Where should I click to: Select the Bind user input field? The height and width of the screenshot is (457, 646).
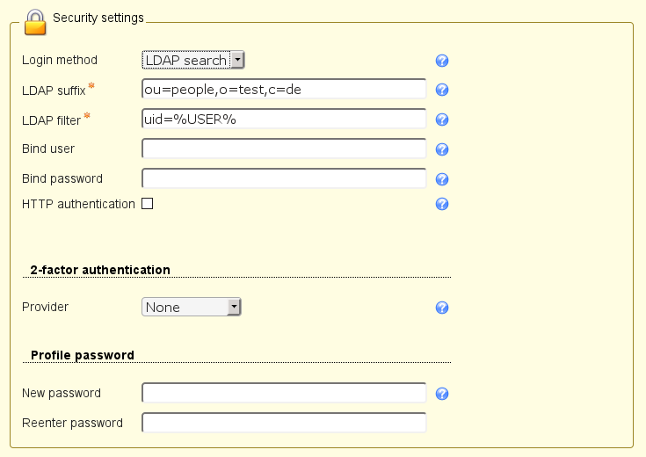[283, 149]
